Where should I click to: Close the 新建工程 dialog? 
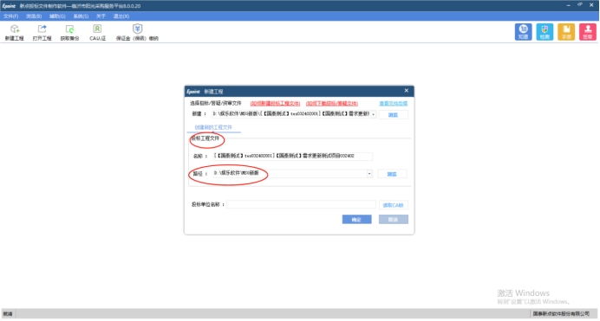point(407,91)
